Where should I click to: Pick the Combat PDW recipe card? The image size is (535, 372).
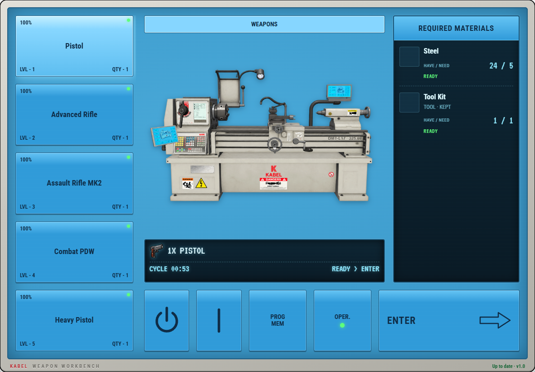coord(74,252)
